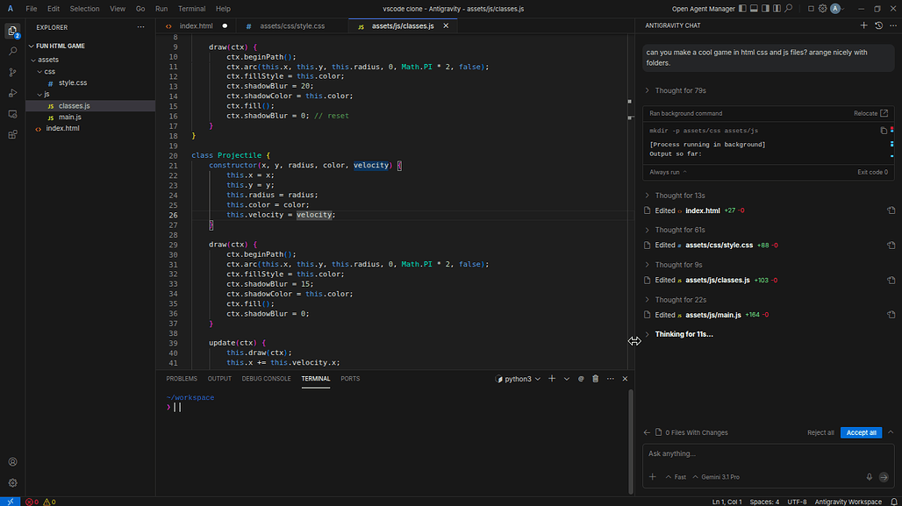Open Source Control view in activity bar

click(12, 73)
